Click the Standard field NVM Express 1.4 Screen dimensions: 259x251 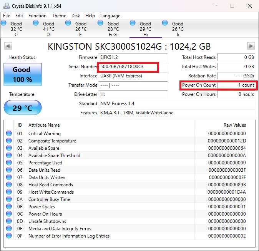(x=177, y=104)
